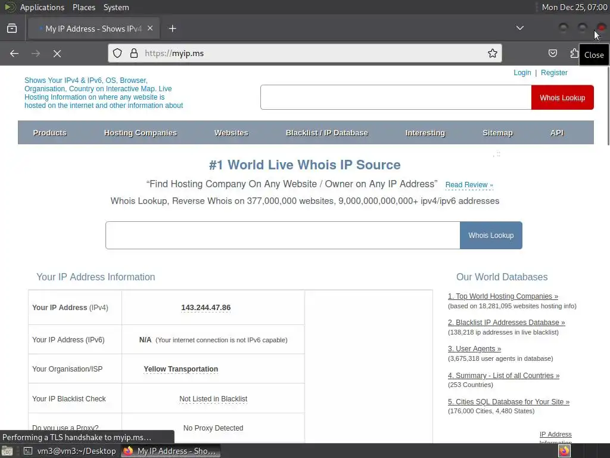Screen dimensions: 610x458
Task: Click the page vertical scrollbar
Action: 607,106
